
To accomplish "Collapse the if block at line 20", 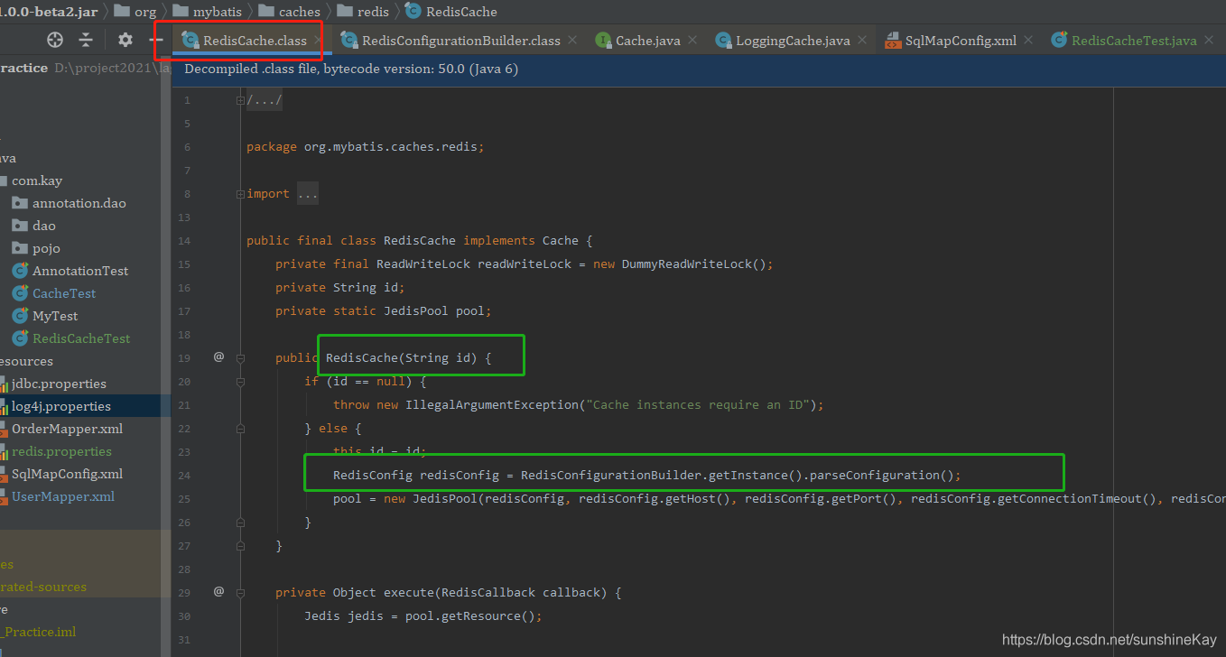I will [x=240, y=382].
